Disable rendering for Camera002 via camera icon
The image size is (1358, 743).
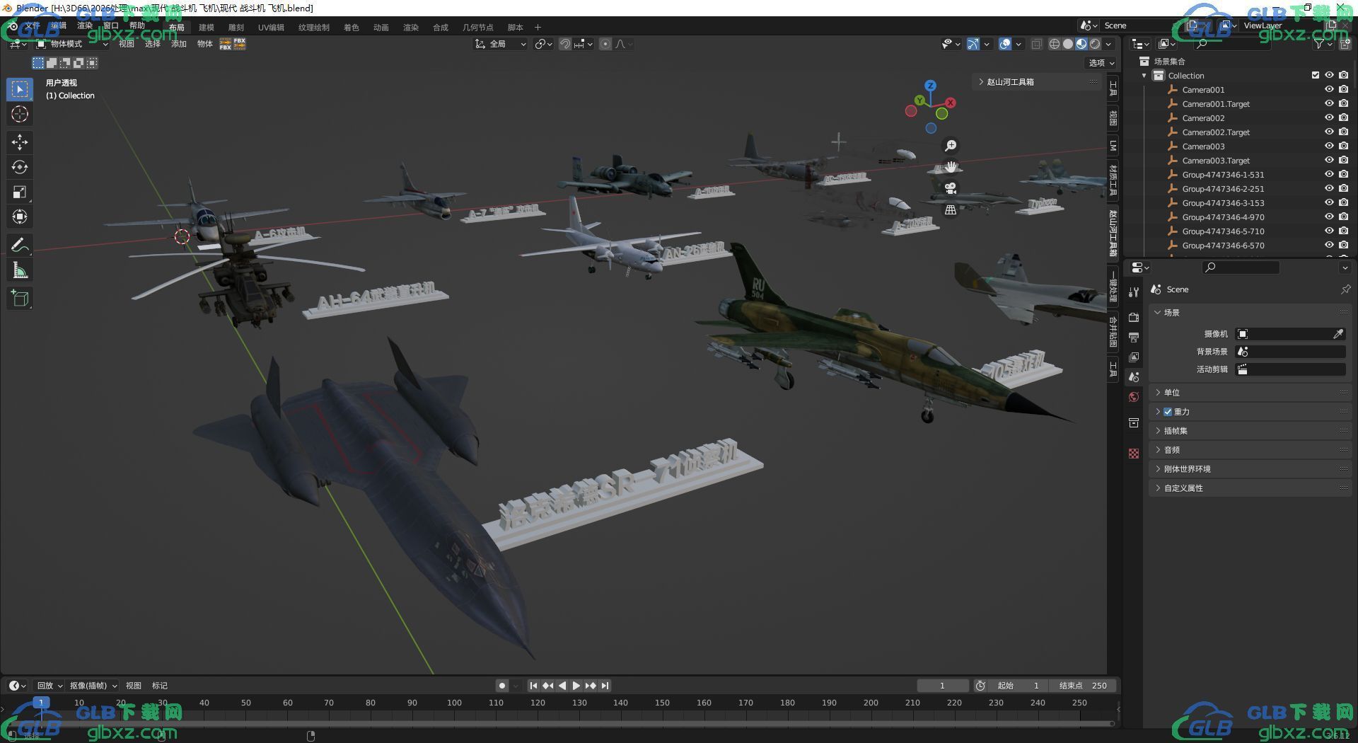(x=1344, y=117)
